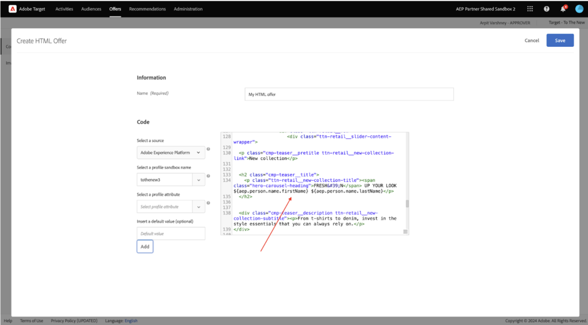
Task: Open the Activities menu item
Action: point(64,9)
